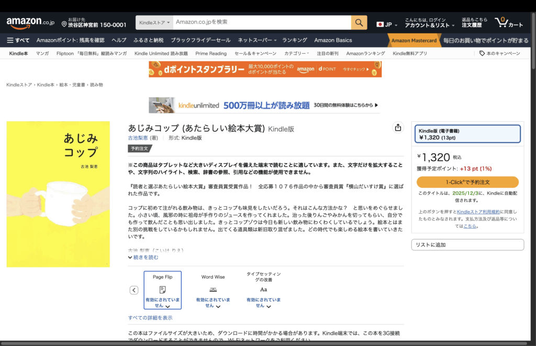Open the すべて hamburger menu
The image size is (536, 346).
pos(18,40)
